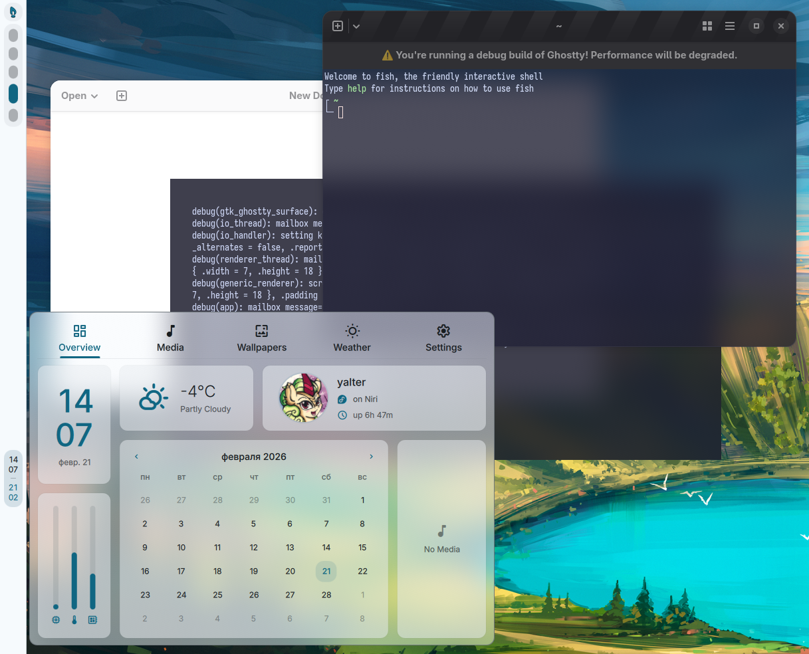Open a new tab in Ghostty terminal
This screenshot has height=654, width=809.
[x=338, y=26]
